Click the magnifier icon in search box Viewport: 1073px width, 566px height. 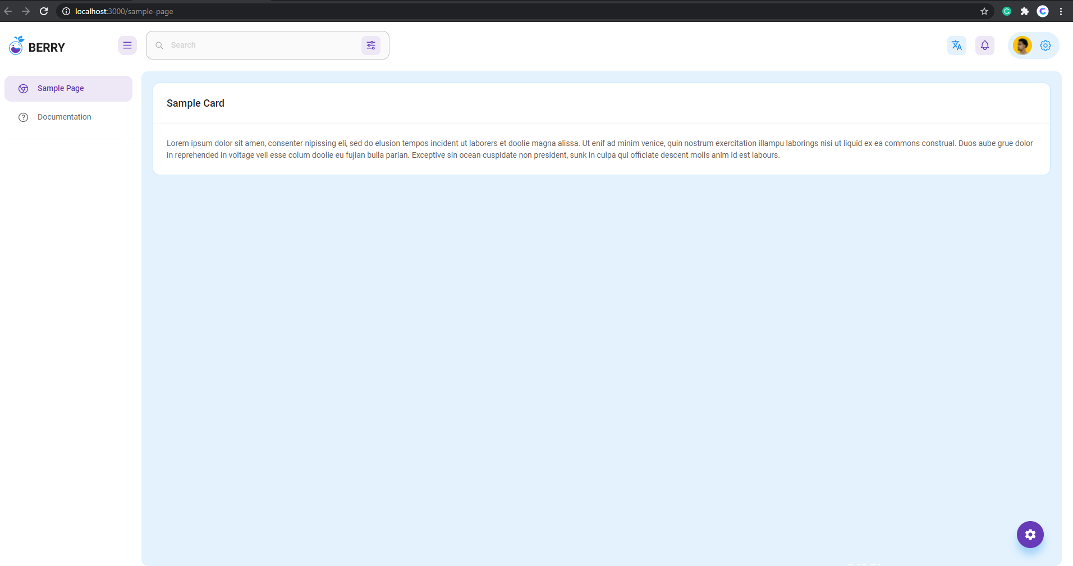159,45
